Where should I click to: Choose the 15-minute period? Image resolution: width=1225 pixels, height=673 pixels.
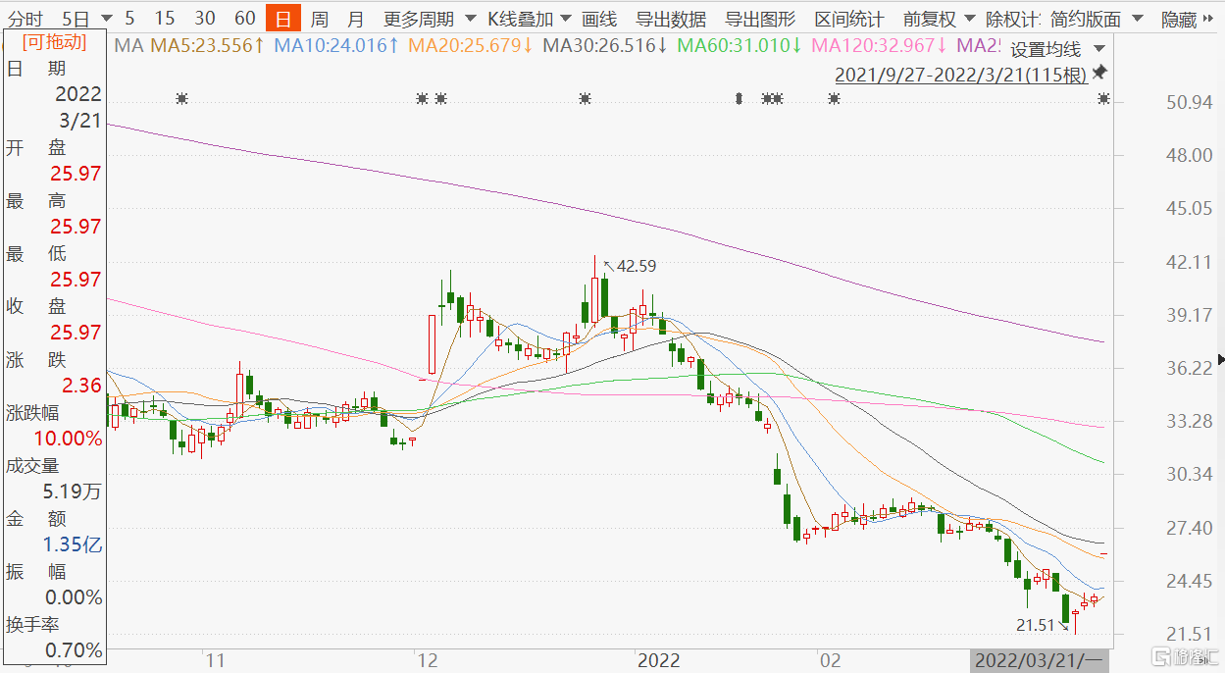click(165, 19)
